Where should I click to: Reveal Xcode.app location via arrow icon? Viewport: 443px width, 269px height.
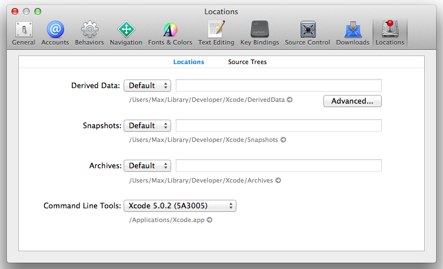[x=209, y=220]
